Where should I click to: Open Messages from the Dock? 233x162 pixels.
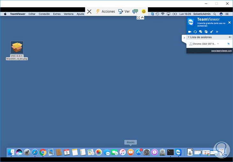pos(107,152)
